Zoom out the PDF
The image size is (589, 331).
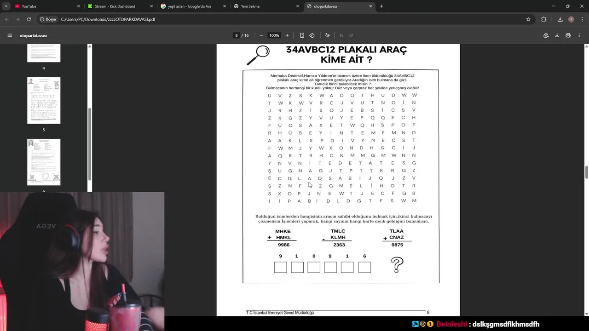(261, 35)
